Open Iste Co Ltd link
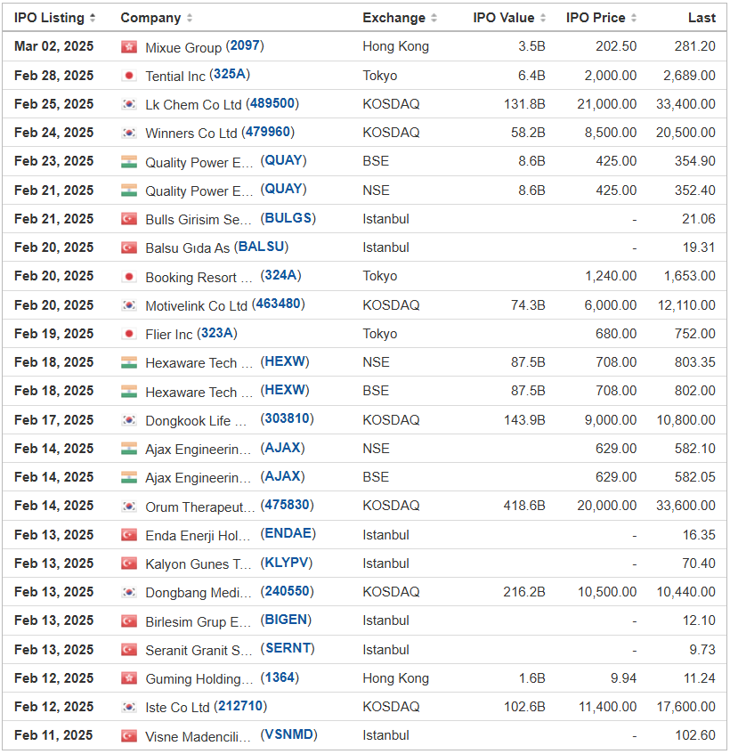 point(177,708)
